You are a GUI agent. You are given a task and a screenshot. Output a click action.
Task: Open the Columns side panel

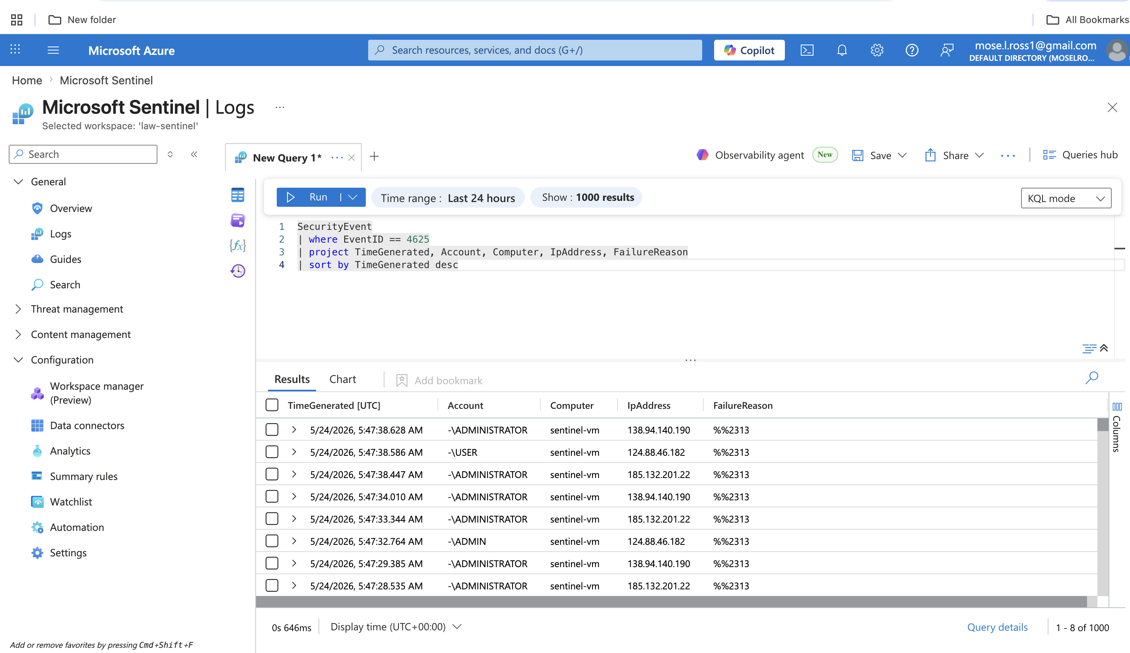click(1117, 428)
